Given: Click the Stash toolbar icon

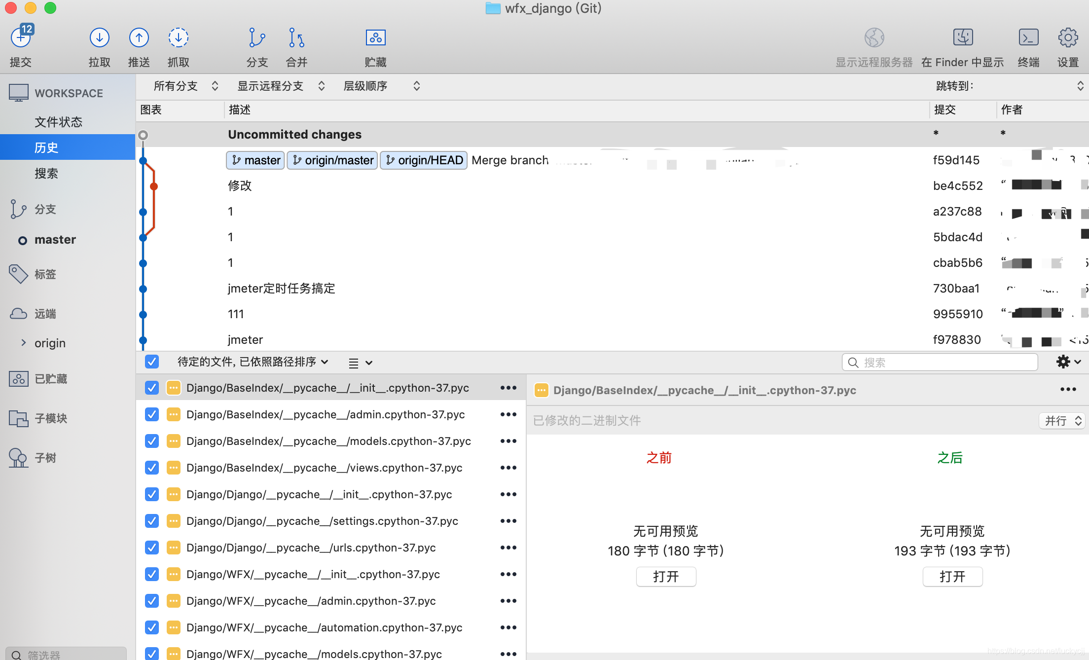Looking at the screenshot, I should [375, 38].
